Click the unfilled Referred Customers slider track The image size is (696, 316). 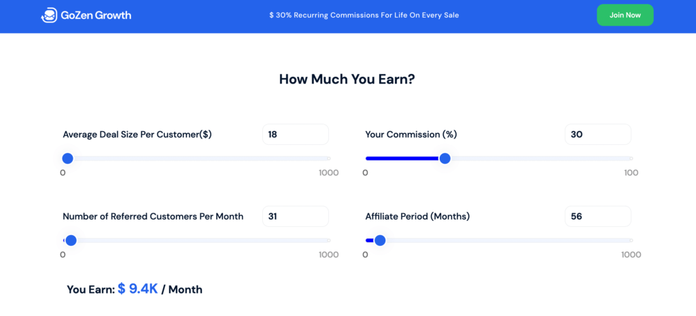point(204,240)
